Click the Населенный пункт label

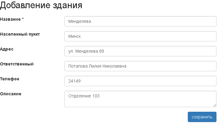(x=20, y=34)
